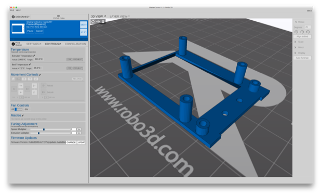322x196 pixels.
Task: Pause the current print
Action: coord(30,31)
